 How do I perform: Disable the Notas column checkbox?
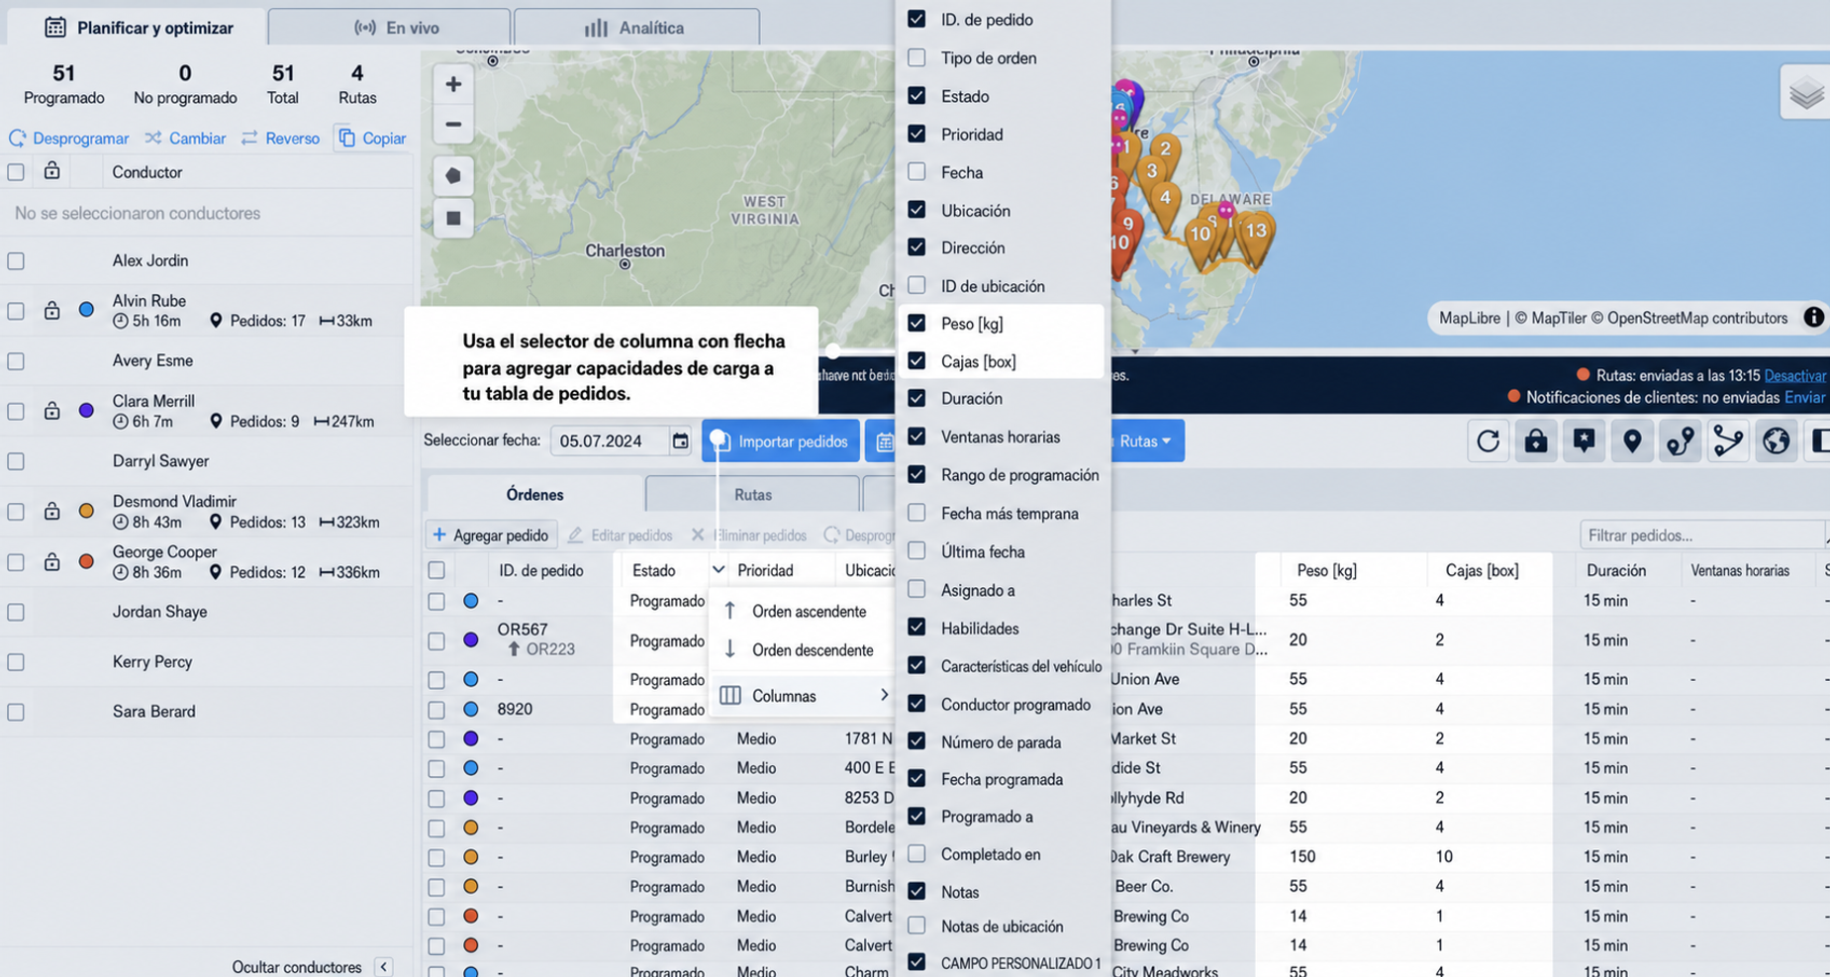[916, 891]
